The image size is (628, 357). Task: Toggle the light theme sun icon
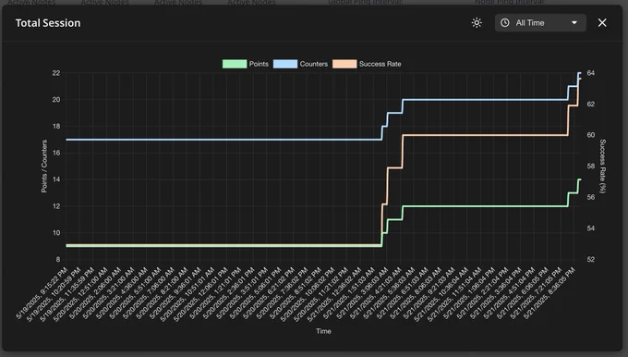[x=477, y=23]
